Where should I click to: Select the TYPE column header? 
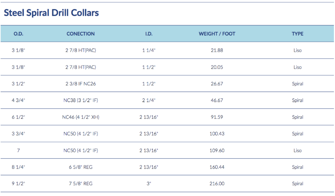pos(297,34)
